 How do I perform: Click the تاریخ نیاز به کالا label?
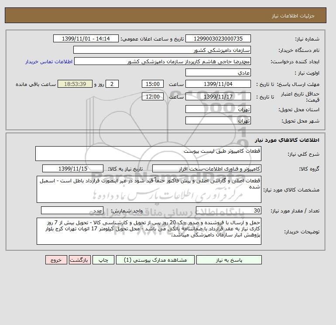[x=125, y=169]
